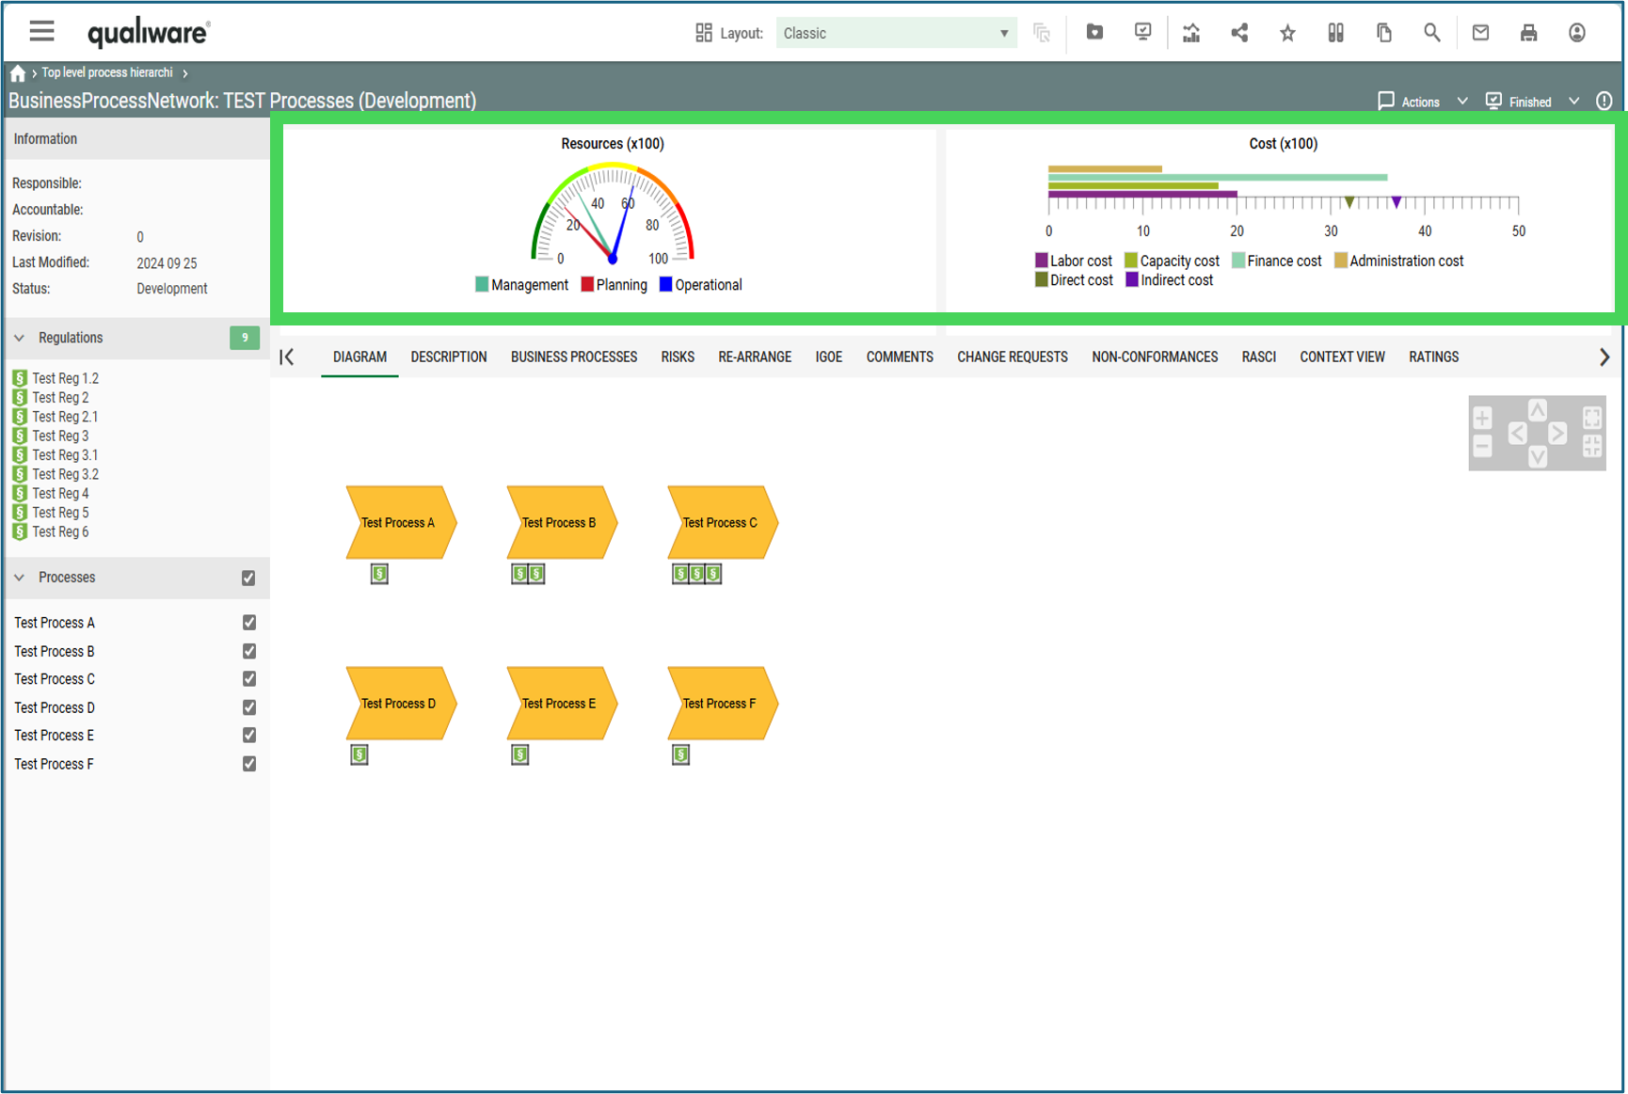The width and height of the screenshot is (1628, 1094).
Task: Zoom out with minus diagram control
Action: tap(1482, 447)
